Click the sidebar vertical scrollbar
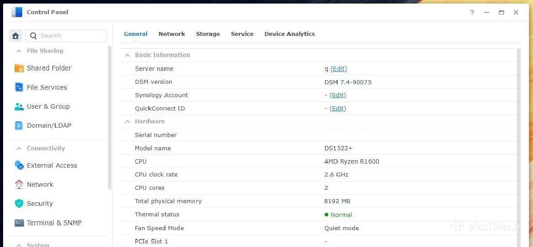The image size is (533, 247). click(x=110, y=118)
